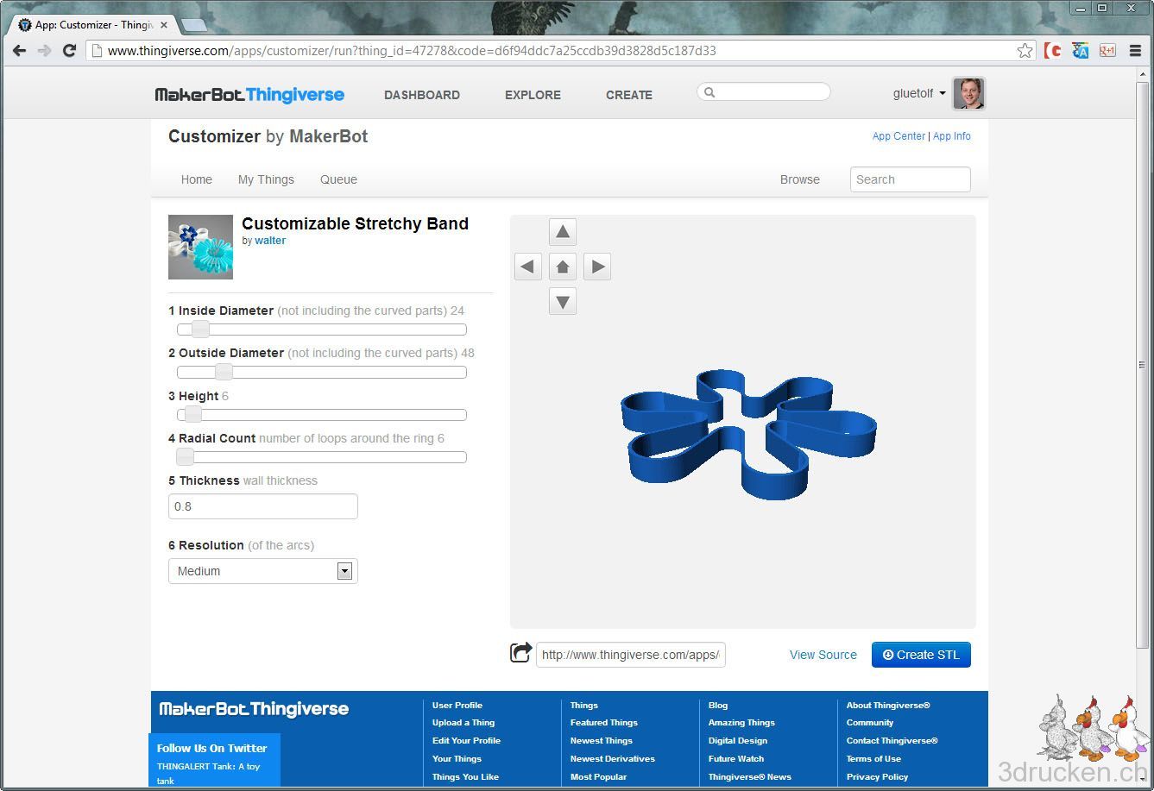
Task: Open the Edit Your Profile footer link
Action: tap(466, 741)
